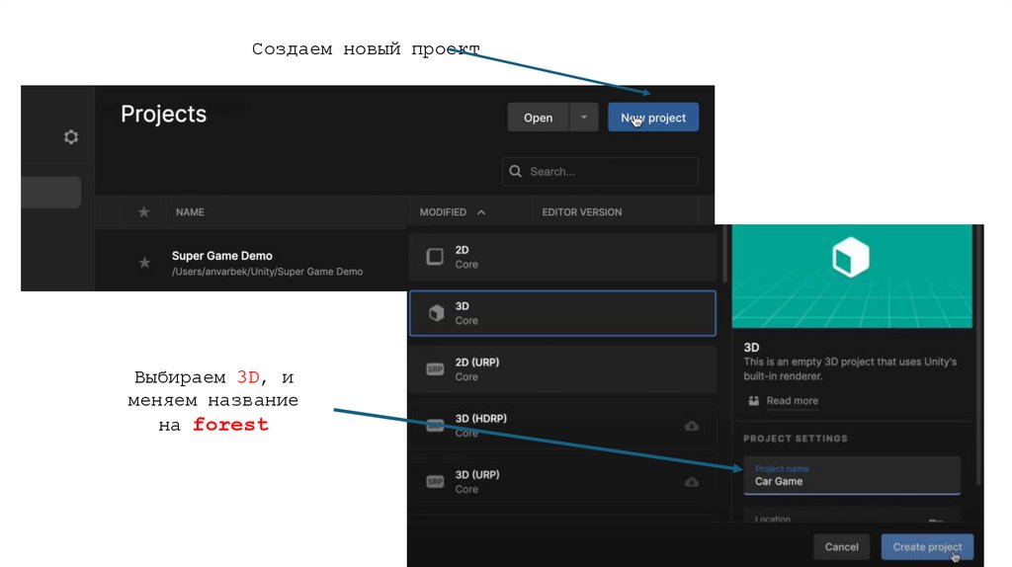Click the 2D template square icon

pyautogui.click(x=435, y=257)
